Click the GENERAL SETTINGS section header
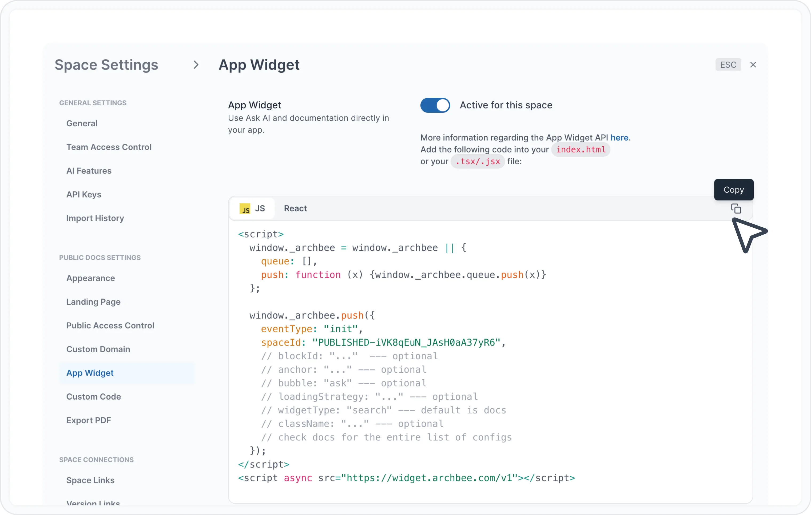 (x=93, y=103)
